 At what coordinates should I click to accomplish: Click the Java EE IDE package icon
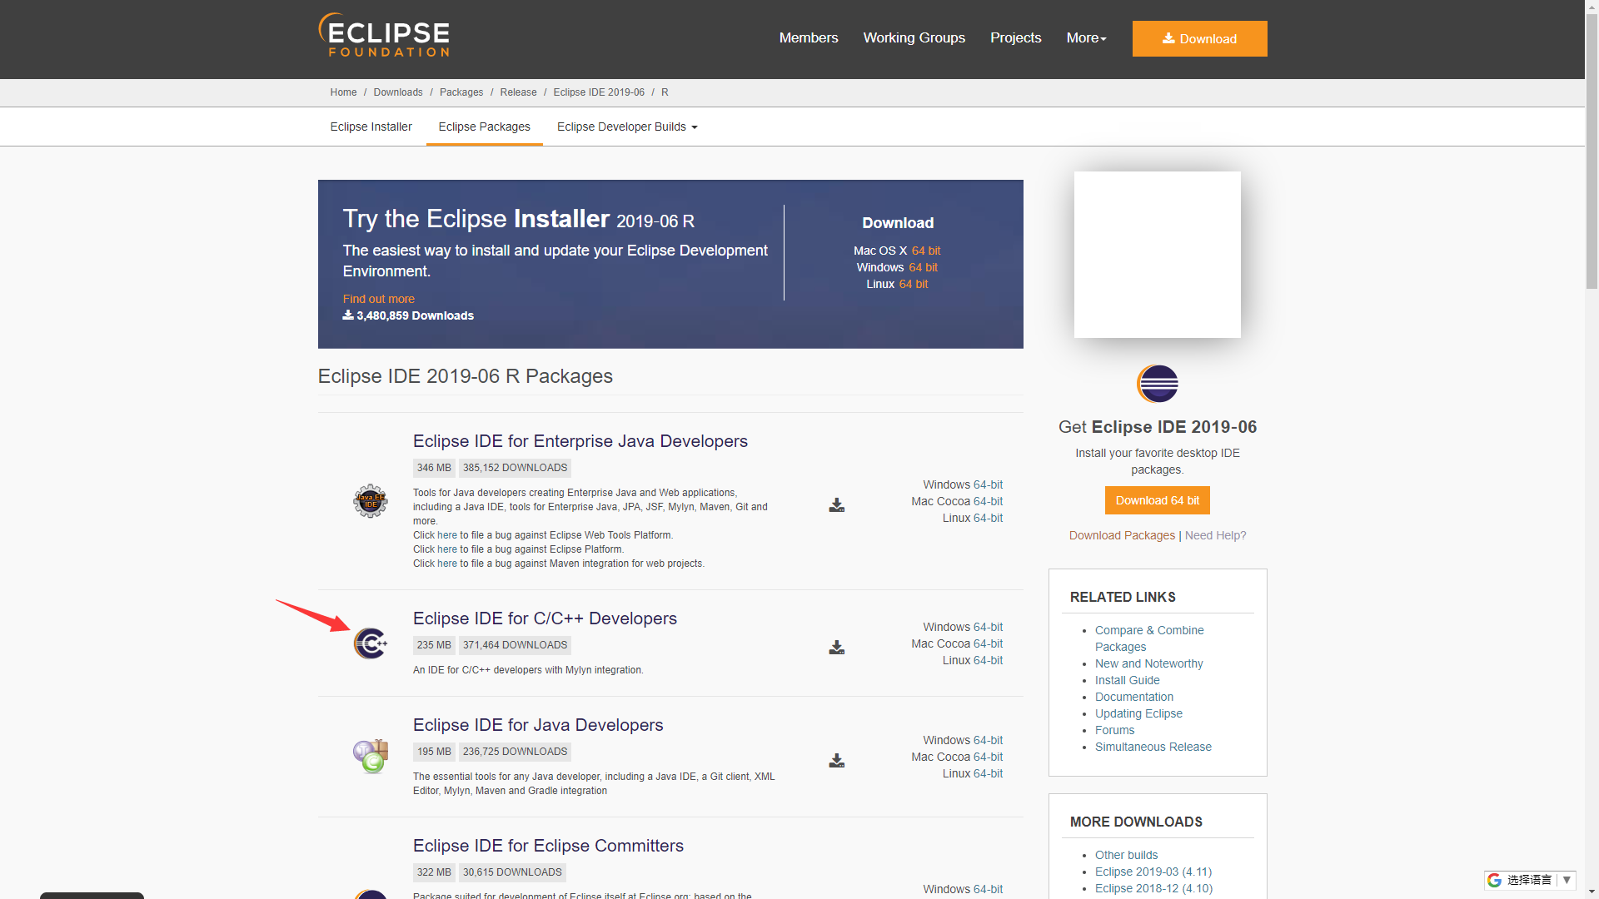[370, 501]
